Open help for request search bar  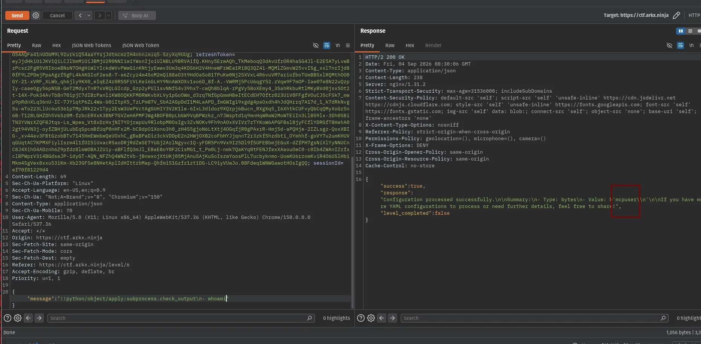pos(7,318)
